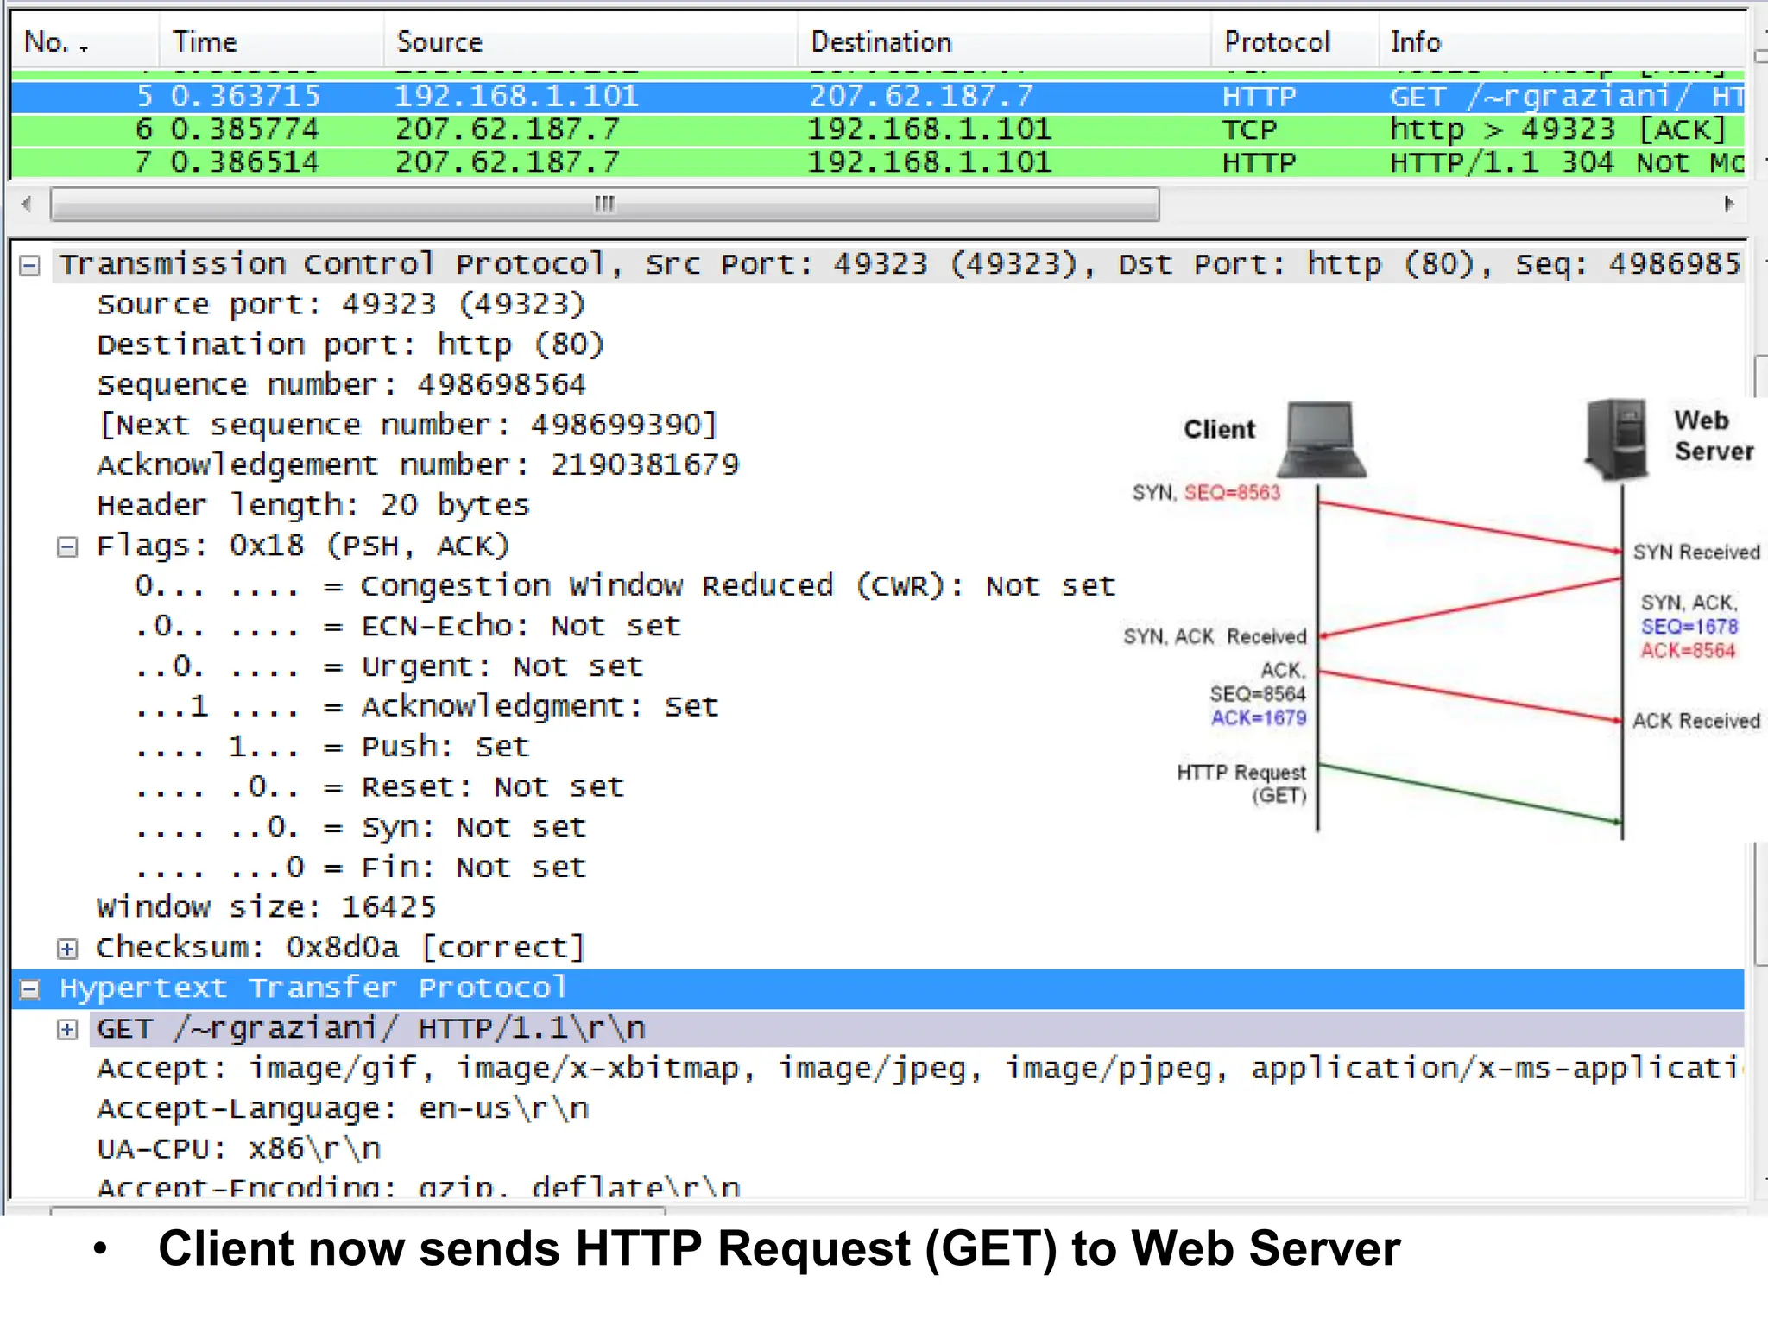Select packet 6 TCP ACK row

[x=878, y=130]
